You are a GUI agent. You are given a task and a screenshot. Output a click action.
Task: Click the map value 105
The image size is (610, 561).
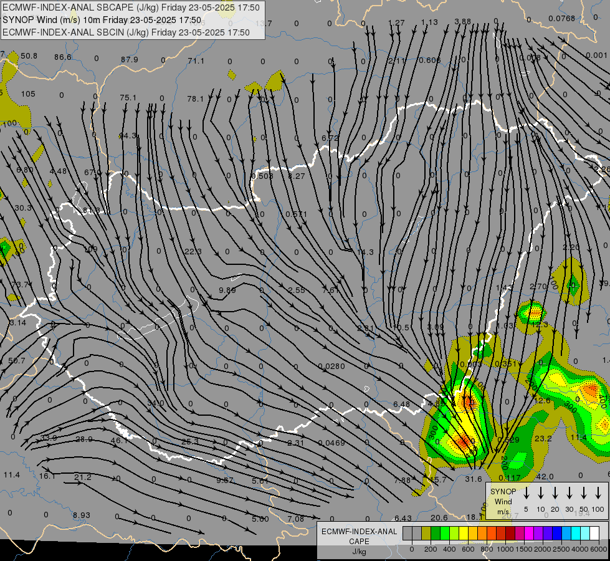click(29, 94)
